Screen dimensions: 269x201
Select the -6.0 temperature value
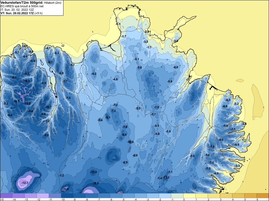[x=176, y=67]
